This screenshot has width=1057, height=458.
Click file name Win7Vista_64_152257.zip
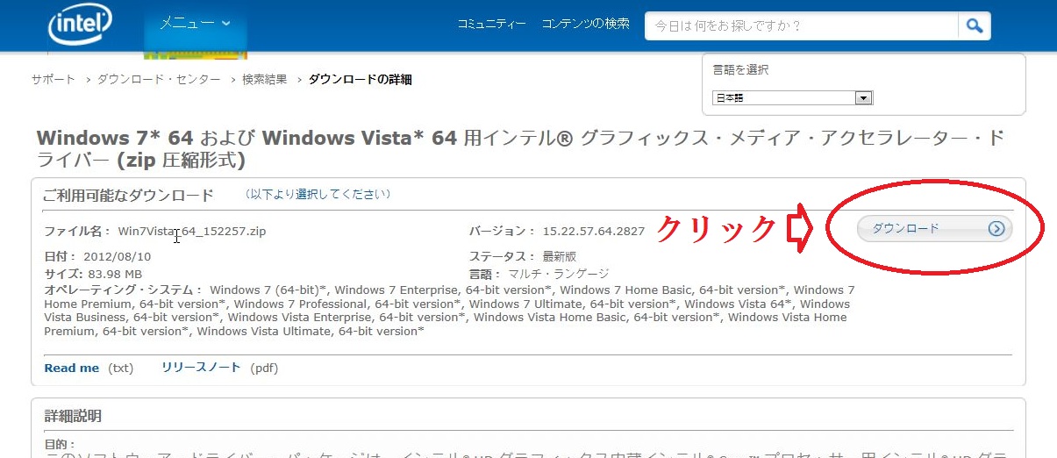[192, 232]
